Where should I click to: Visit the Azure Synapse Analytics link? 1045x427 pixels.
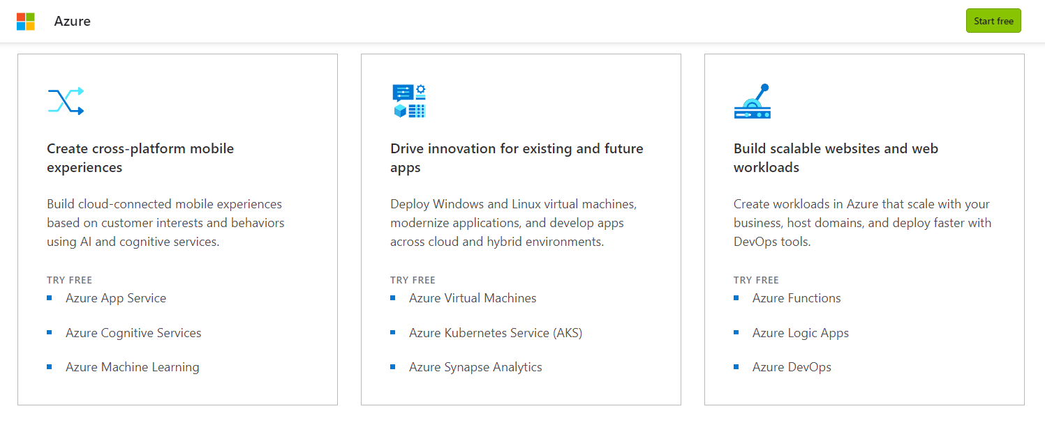475,367
